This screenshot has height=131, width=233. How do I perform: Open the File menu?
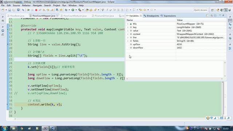click(3, 5)
